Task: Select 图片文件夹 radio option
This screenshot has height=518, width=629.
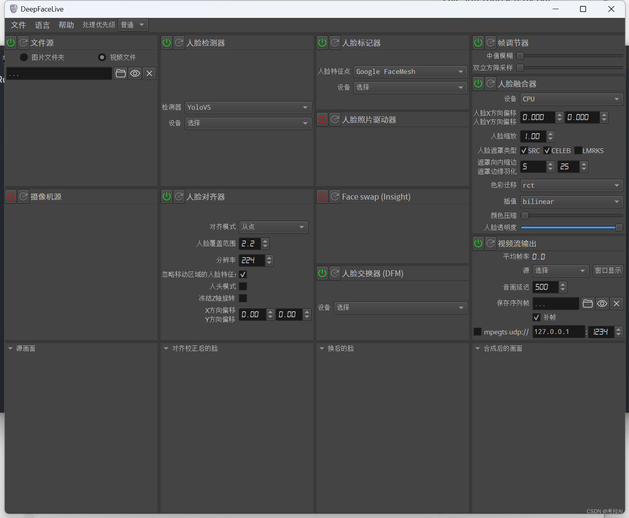Action: 24,57
